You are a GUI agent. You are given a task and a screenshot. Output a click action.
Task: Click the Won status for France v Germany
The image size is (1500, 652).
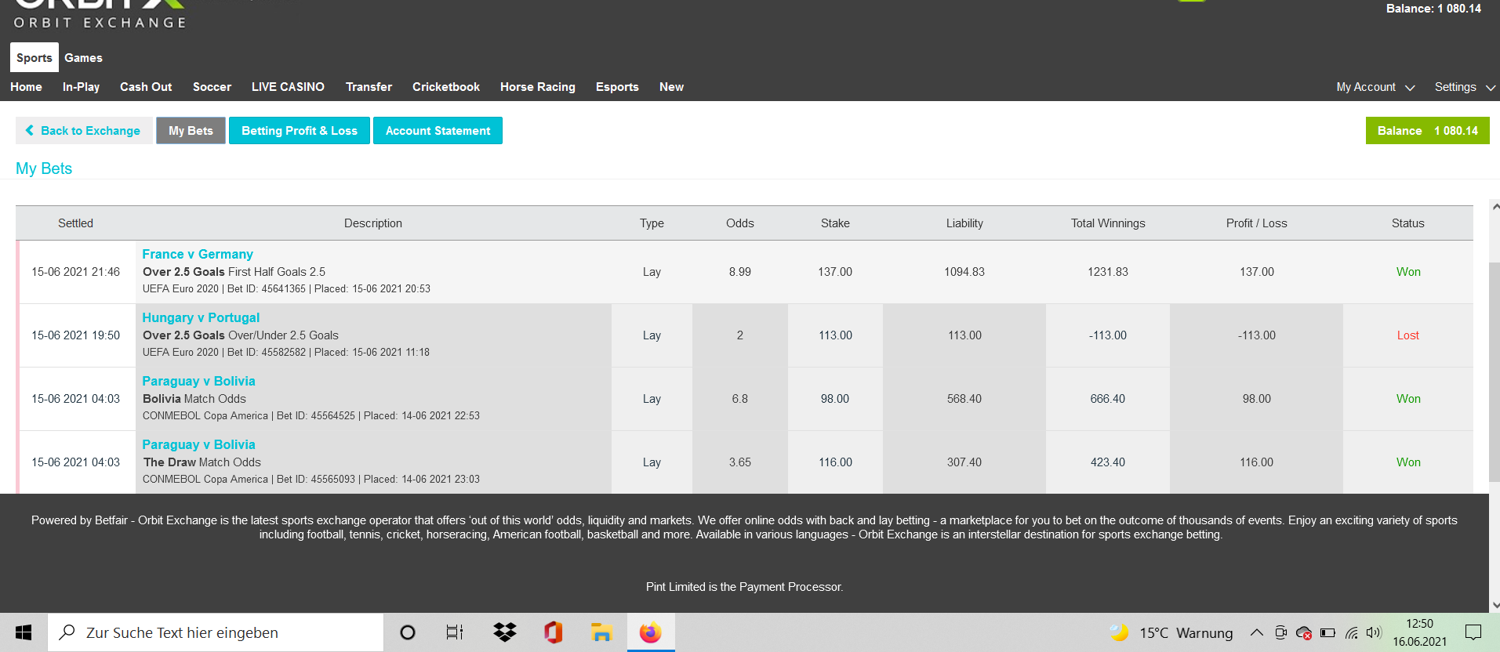(x=1408, y=272)
